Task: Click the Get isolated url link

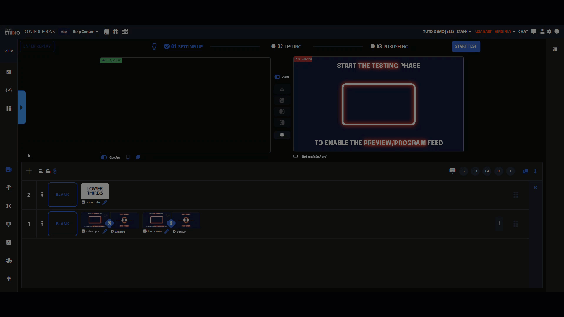Action: click(313, 156)
